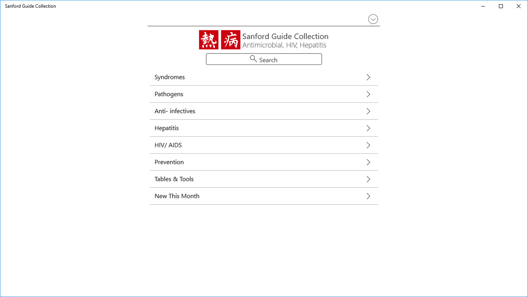Click the chevron on the Hepatitis row
528x297 pixels.
point(368,128)
